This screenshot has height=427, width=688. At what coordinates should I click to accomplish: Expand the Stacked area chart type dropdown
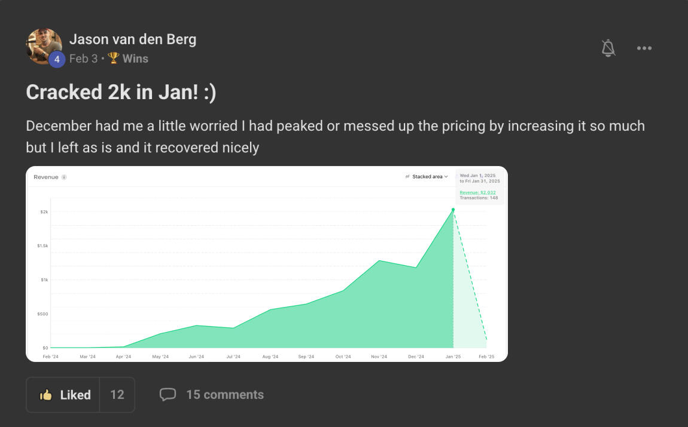[x=427, y=177]
